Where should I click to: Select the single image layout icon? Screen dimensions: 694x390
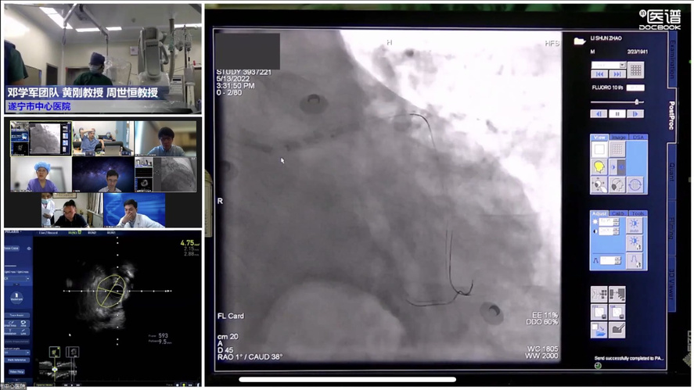point(599,148)
